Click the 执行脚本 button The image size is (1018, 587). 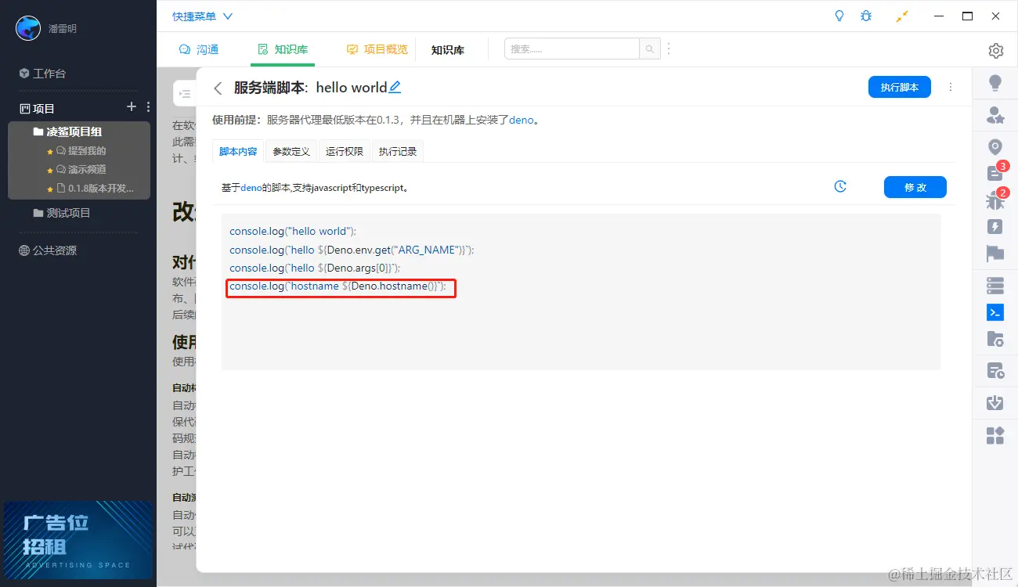click(x=900, y=87)
